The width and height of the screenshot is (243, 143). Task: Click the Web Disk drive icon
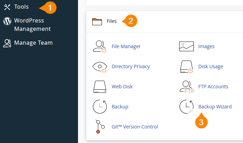100,87
